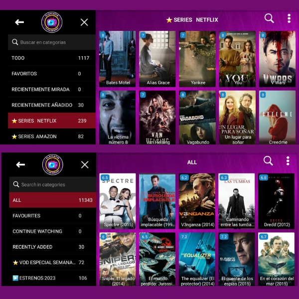Open V Wars poster
299x299 pixels.
click(x=277, y=59)
